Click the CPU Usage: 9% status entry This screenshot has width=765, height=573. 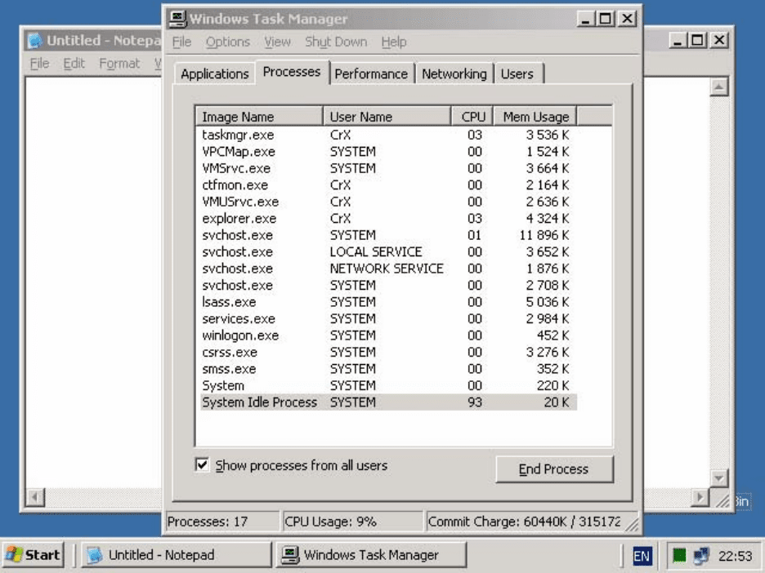tap(353, 522)
